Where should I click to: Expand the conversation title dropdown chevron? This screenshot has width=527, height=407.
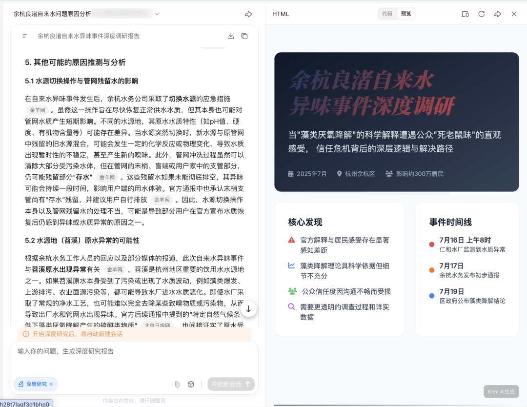[x=157, y=14]
